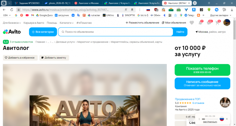Open Мои объявления
This screenshot has width=236, height=126.
174,22
